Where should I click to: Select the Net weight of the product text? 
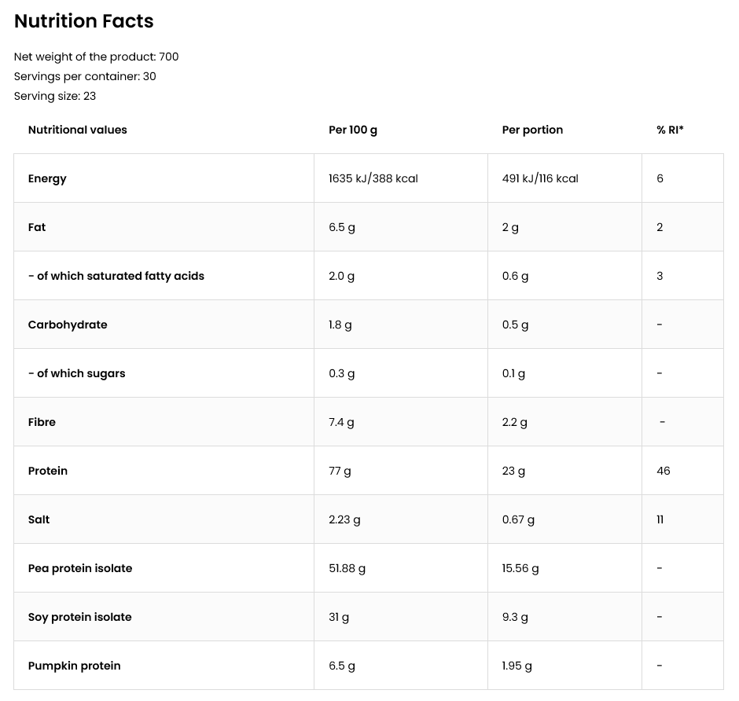point(96,57)
